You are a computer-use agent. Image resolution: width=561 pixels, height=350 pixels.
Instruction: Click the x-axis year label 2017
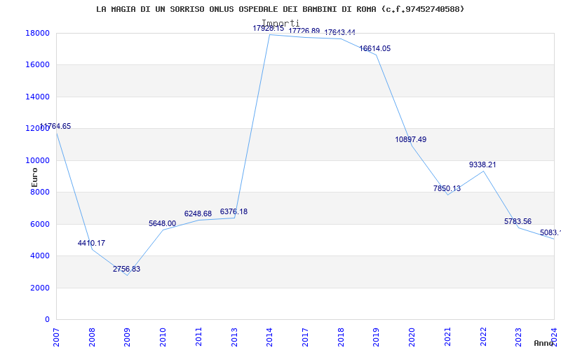pos(305,337)
